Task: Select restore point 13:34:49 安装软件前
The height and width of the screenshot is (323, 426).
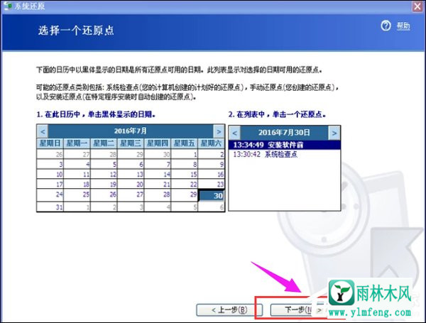Action: tap(285, 145)
